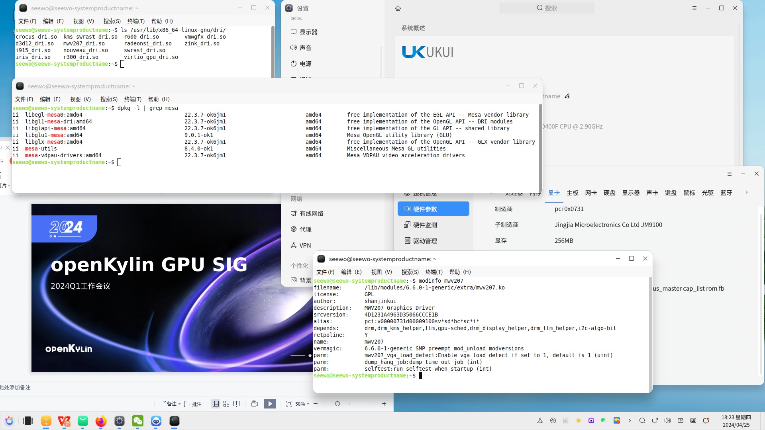This screenshot has height=430, width=765.
Task: Open 备注 notes dropdown in WPS bar
Action: (170, 404)
